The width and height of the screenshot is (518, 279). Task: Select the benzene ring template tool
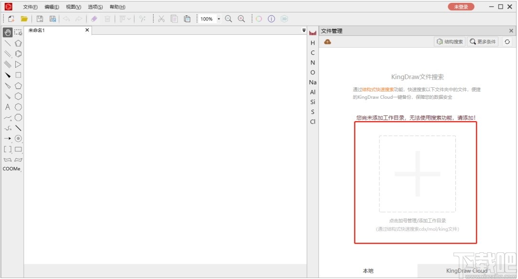[18, 53]
